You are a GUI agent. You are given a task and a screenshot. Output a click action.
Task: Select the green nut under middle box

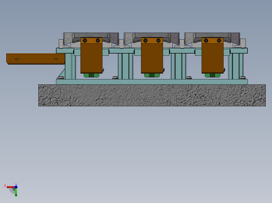pos(152,75)
